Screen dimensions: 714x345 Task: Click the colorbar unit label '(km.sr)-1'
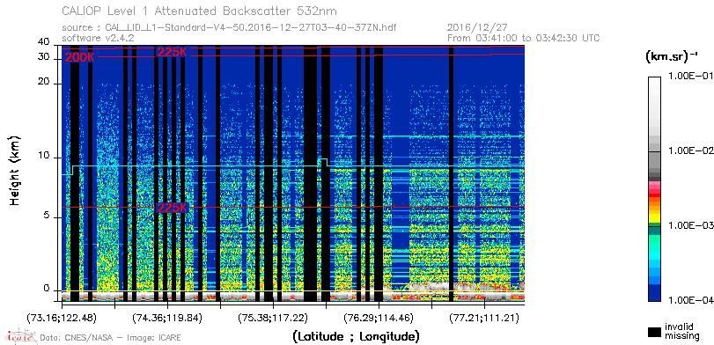pos(672,56)
